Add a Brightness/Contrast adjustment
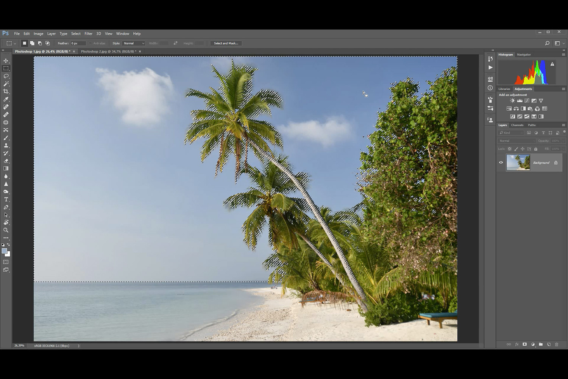568x379 pixels. point(512,101)
